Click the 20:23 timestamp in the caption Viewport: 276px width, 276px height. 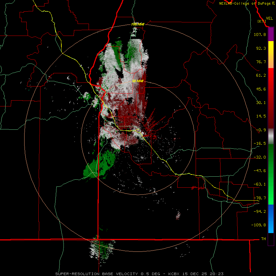pyautogui.click(x=217, y=274)
